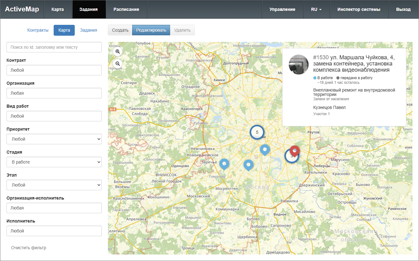Image resolution: width=419 pixels, height=261 pixels.
Task: Click the zoom out magnifier on map
Action: pyautogui.click(x=118, y=64)
